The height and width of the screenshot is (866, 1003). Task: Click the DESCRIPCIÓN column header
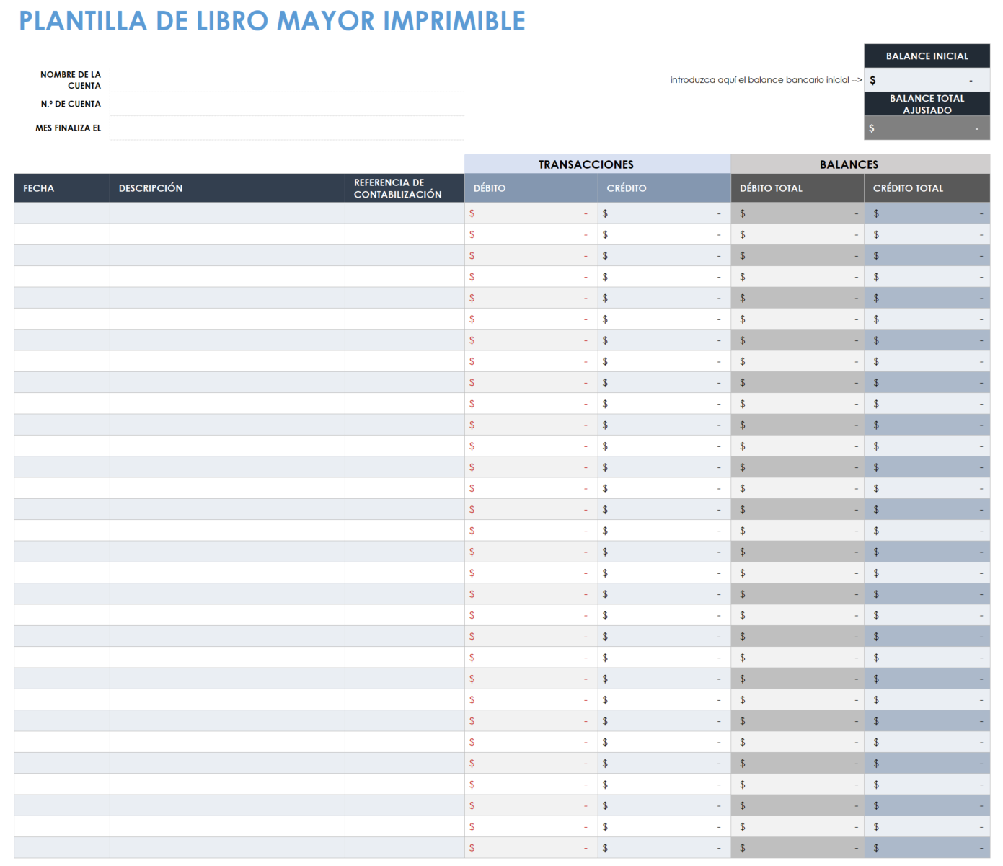pos(227,188)
